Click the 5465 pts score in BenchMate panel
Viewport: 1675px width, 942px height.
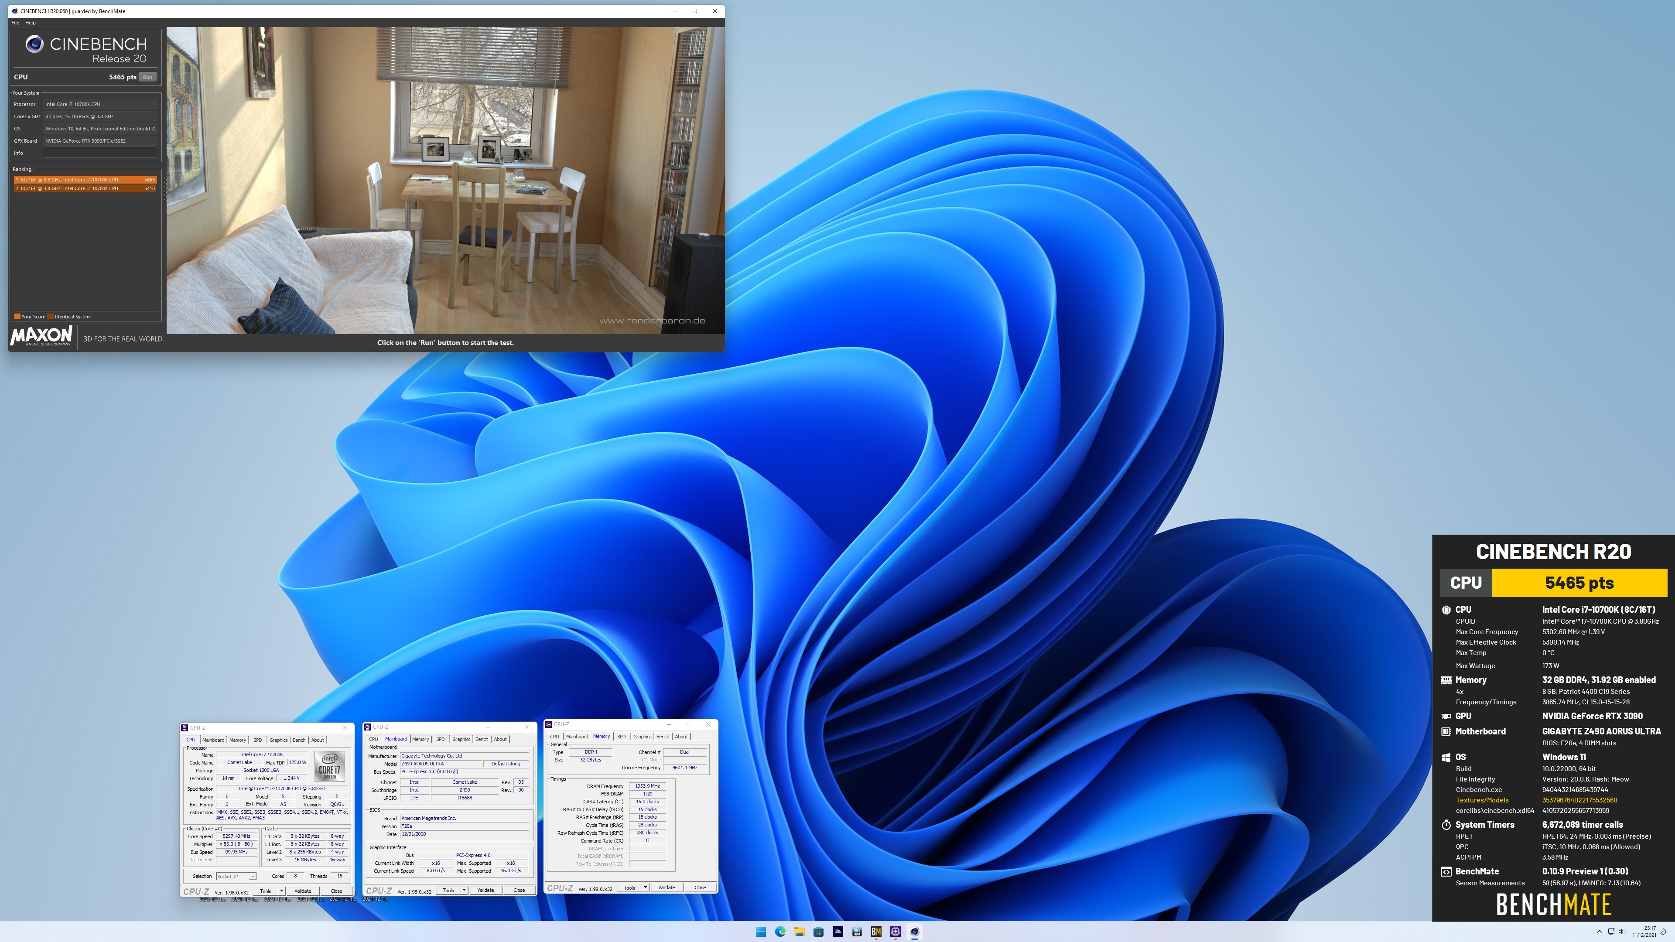pos(1579,583)
